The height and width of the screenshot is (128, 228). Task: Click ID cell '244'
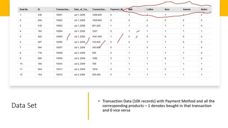[x=40, y=20]
